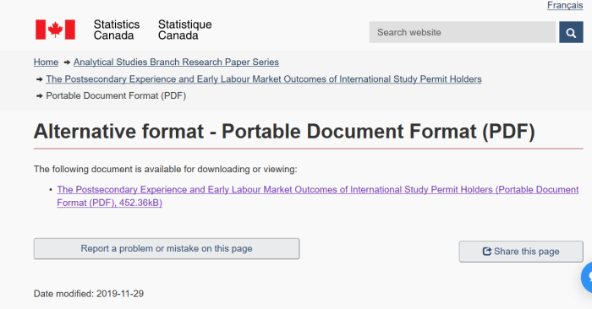This screenshot has width=592, height=309.
Task: Focus the Search website field
Action: tap(463, 32)
